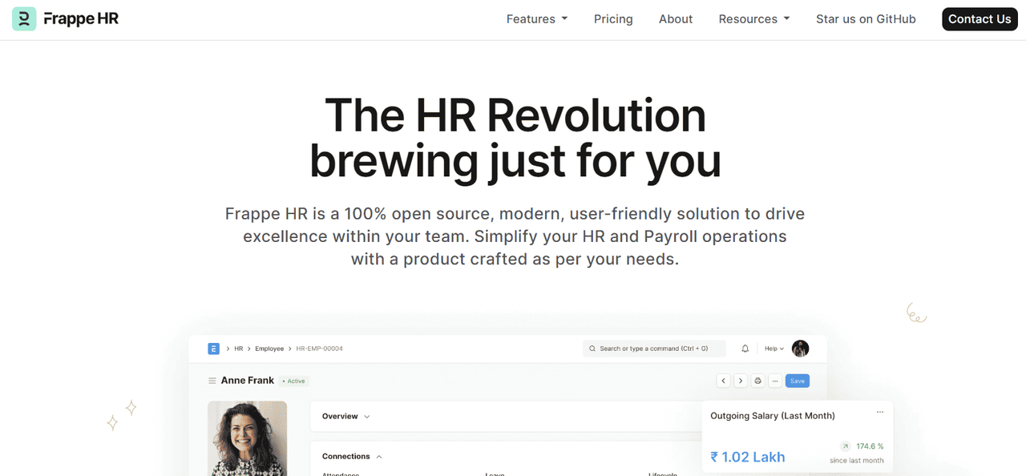Viewport: 1026px width, 476px height.
Task: Open the Help dropdown
Action: click(774, 349)
